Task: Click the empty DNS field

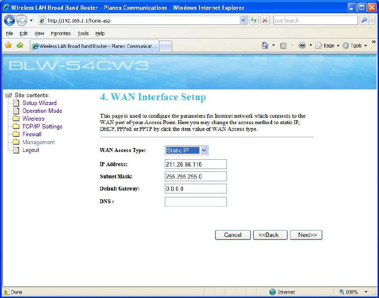Action: tap(196, 202)
